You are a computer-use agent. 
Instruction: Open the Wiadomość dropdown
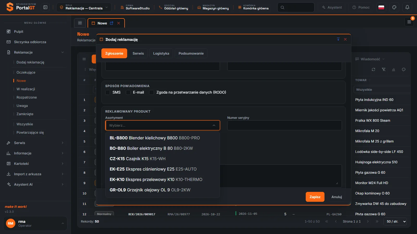click(x=370, y=59)
